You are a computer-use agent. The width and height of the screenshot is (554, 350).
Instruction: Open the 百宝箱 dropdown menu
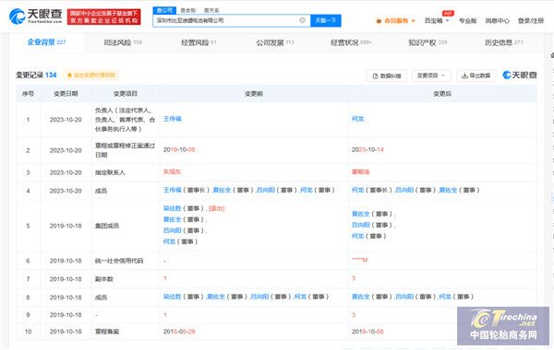pyautogui.click(x=437, y=21)
